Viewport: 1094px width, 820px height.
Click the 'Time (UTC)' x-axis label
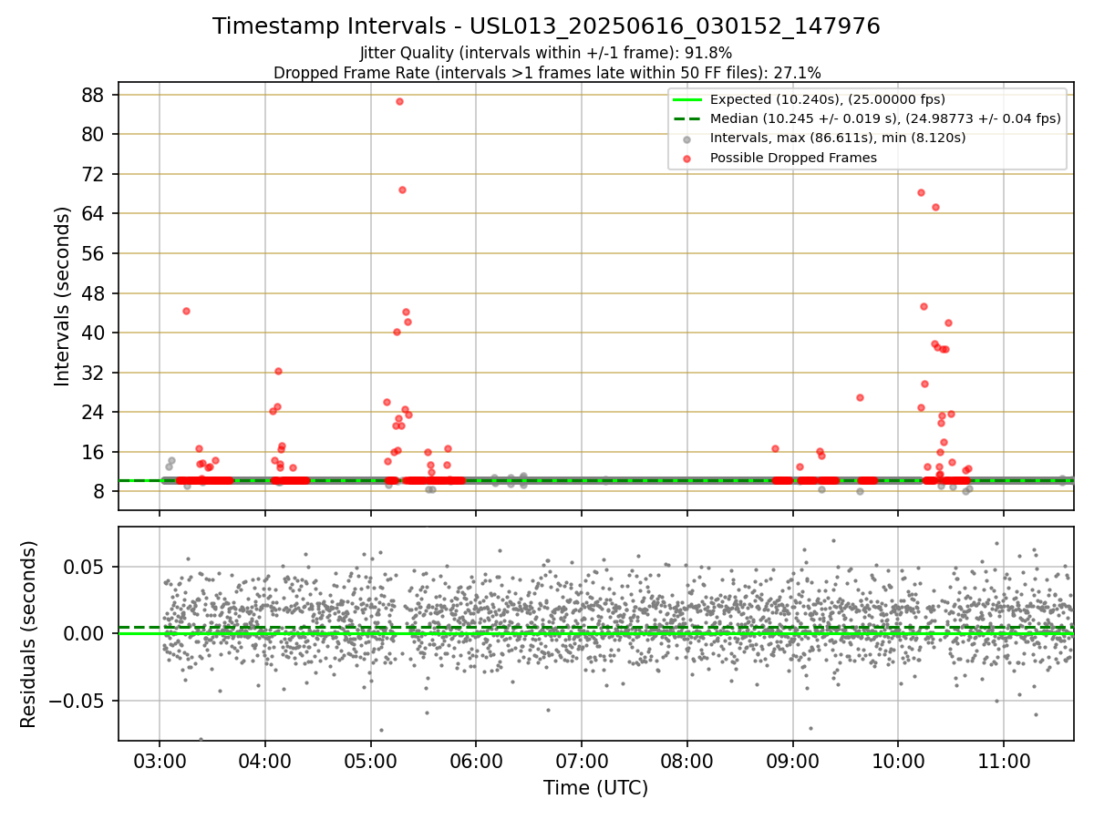pos(595,788)
